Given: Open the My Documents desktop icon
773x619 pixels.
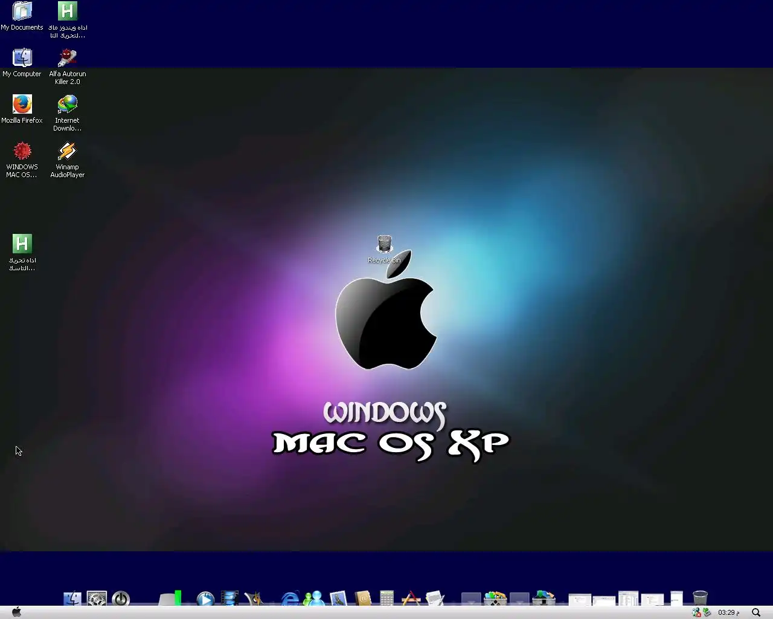Looking at the screenshot, I should (22, 16).
